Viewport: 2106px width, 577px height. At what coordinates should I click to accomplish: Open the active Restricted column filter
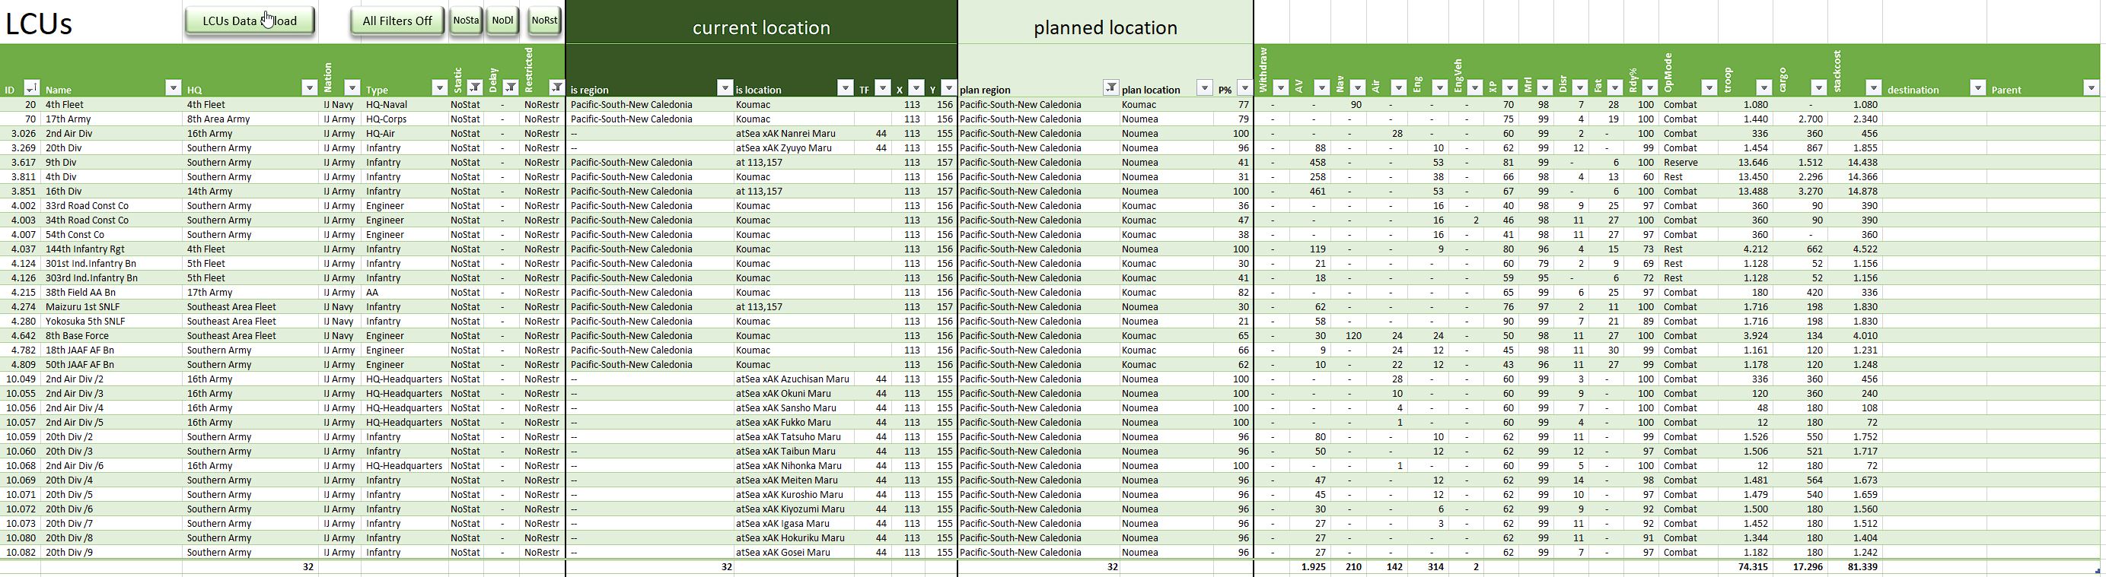[556, 88]
